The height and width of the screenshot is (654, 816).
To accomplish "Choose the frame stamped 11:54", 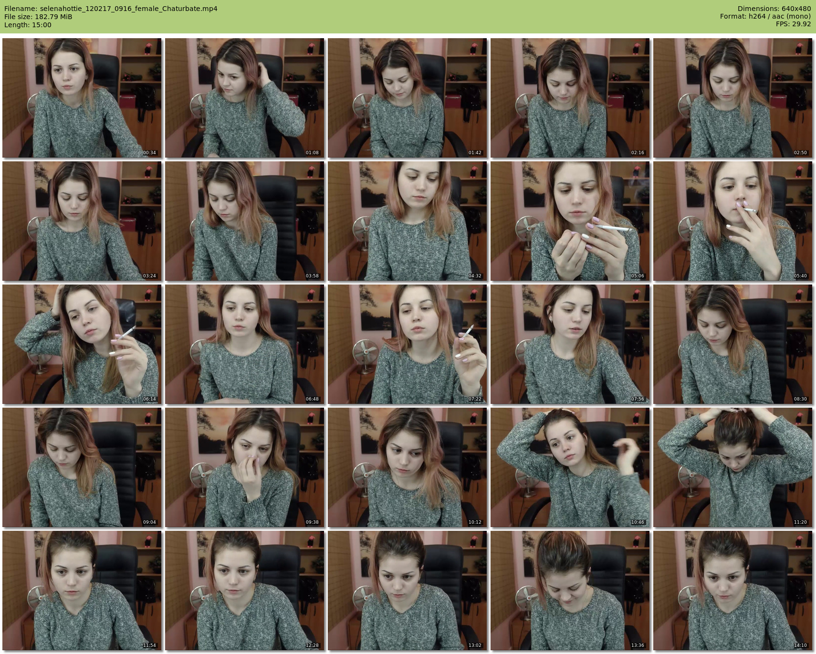I will tap(82, 591).
